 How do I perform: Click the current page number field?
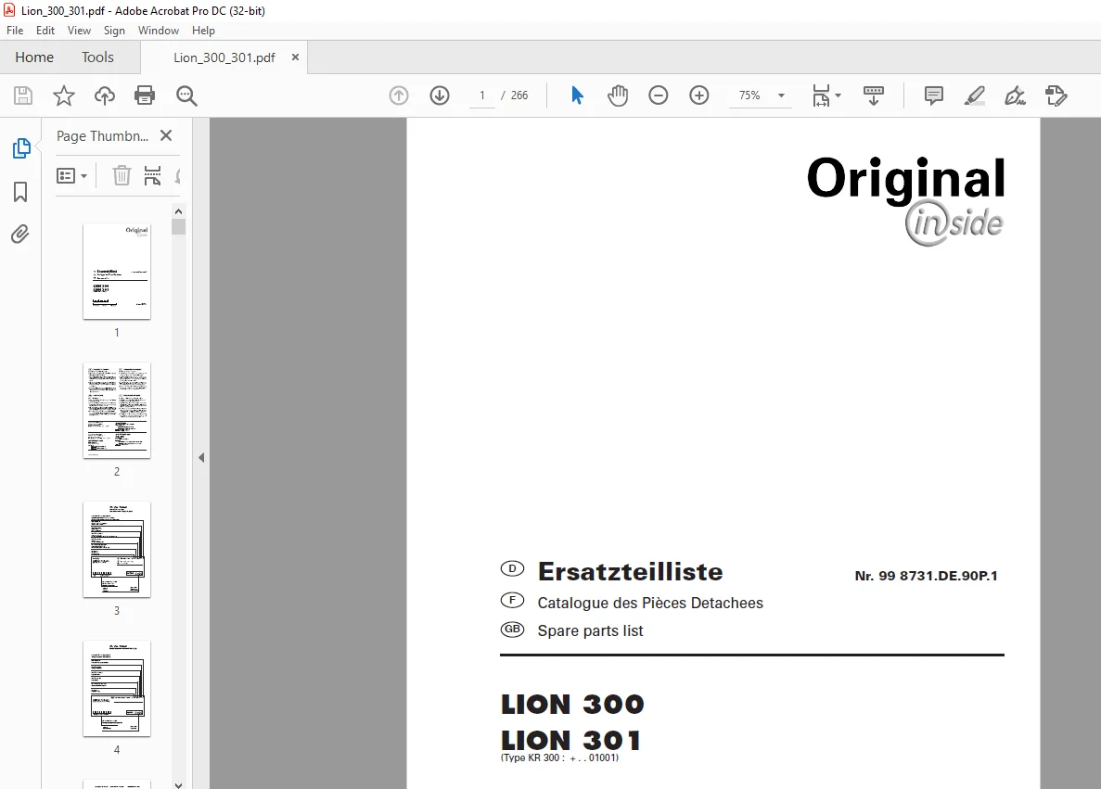482,95
